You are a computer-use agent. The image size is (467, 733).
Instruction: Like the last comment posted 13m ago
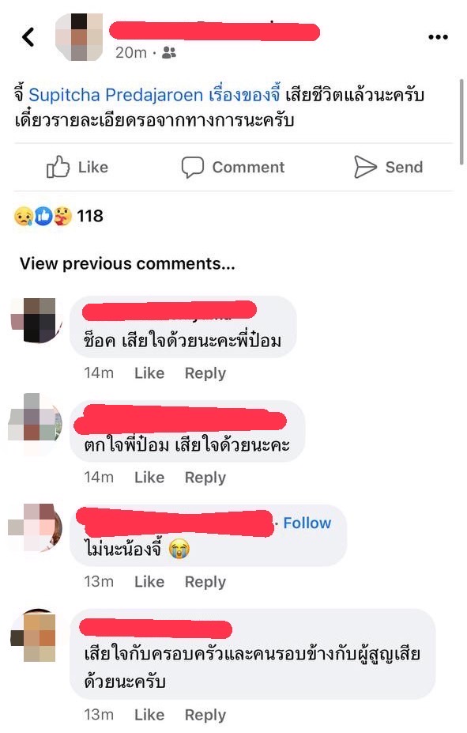click(x=149, y=715)
